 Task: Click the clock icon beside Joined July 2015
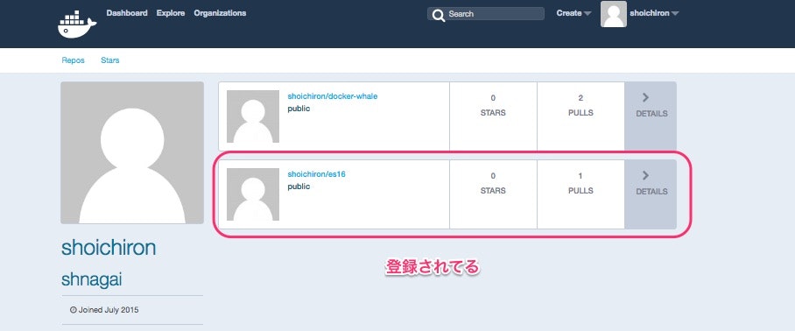pyautogui.click(x=74, y=310)
